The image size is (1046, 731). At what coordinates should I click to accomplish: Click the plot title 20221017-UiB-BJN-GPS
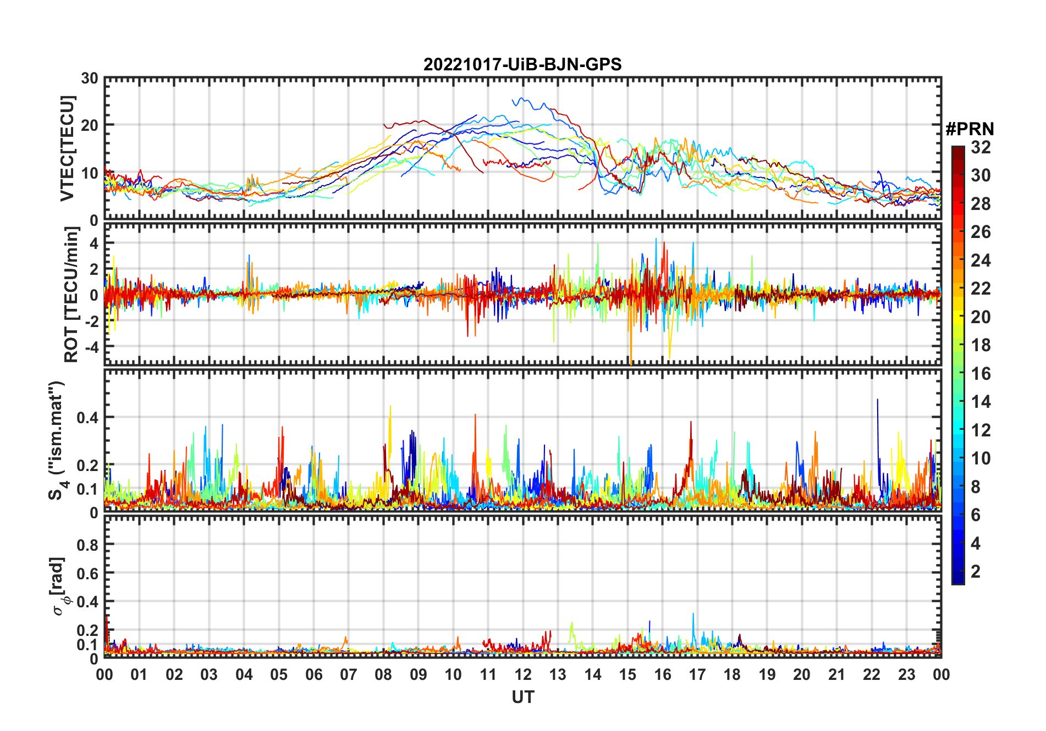tap(522, 65)
